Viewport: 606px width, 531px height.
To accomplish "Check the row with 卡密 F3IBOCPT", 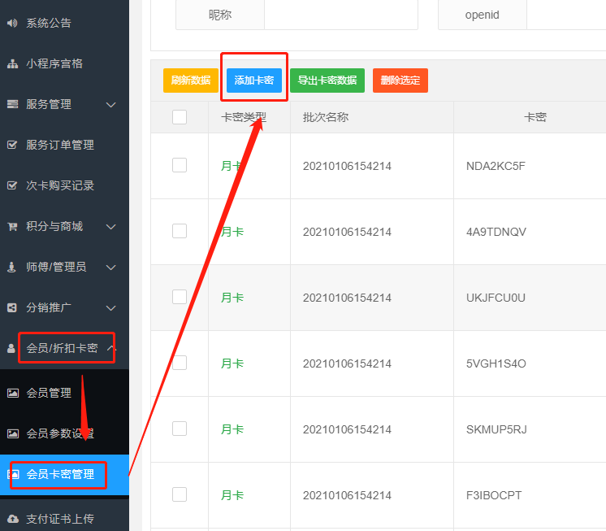I will (x=180, y=494).
